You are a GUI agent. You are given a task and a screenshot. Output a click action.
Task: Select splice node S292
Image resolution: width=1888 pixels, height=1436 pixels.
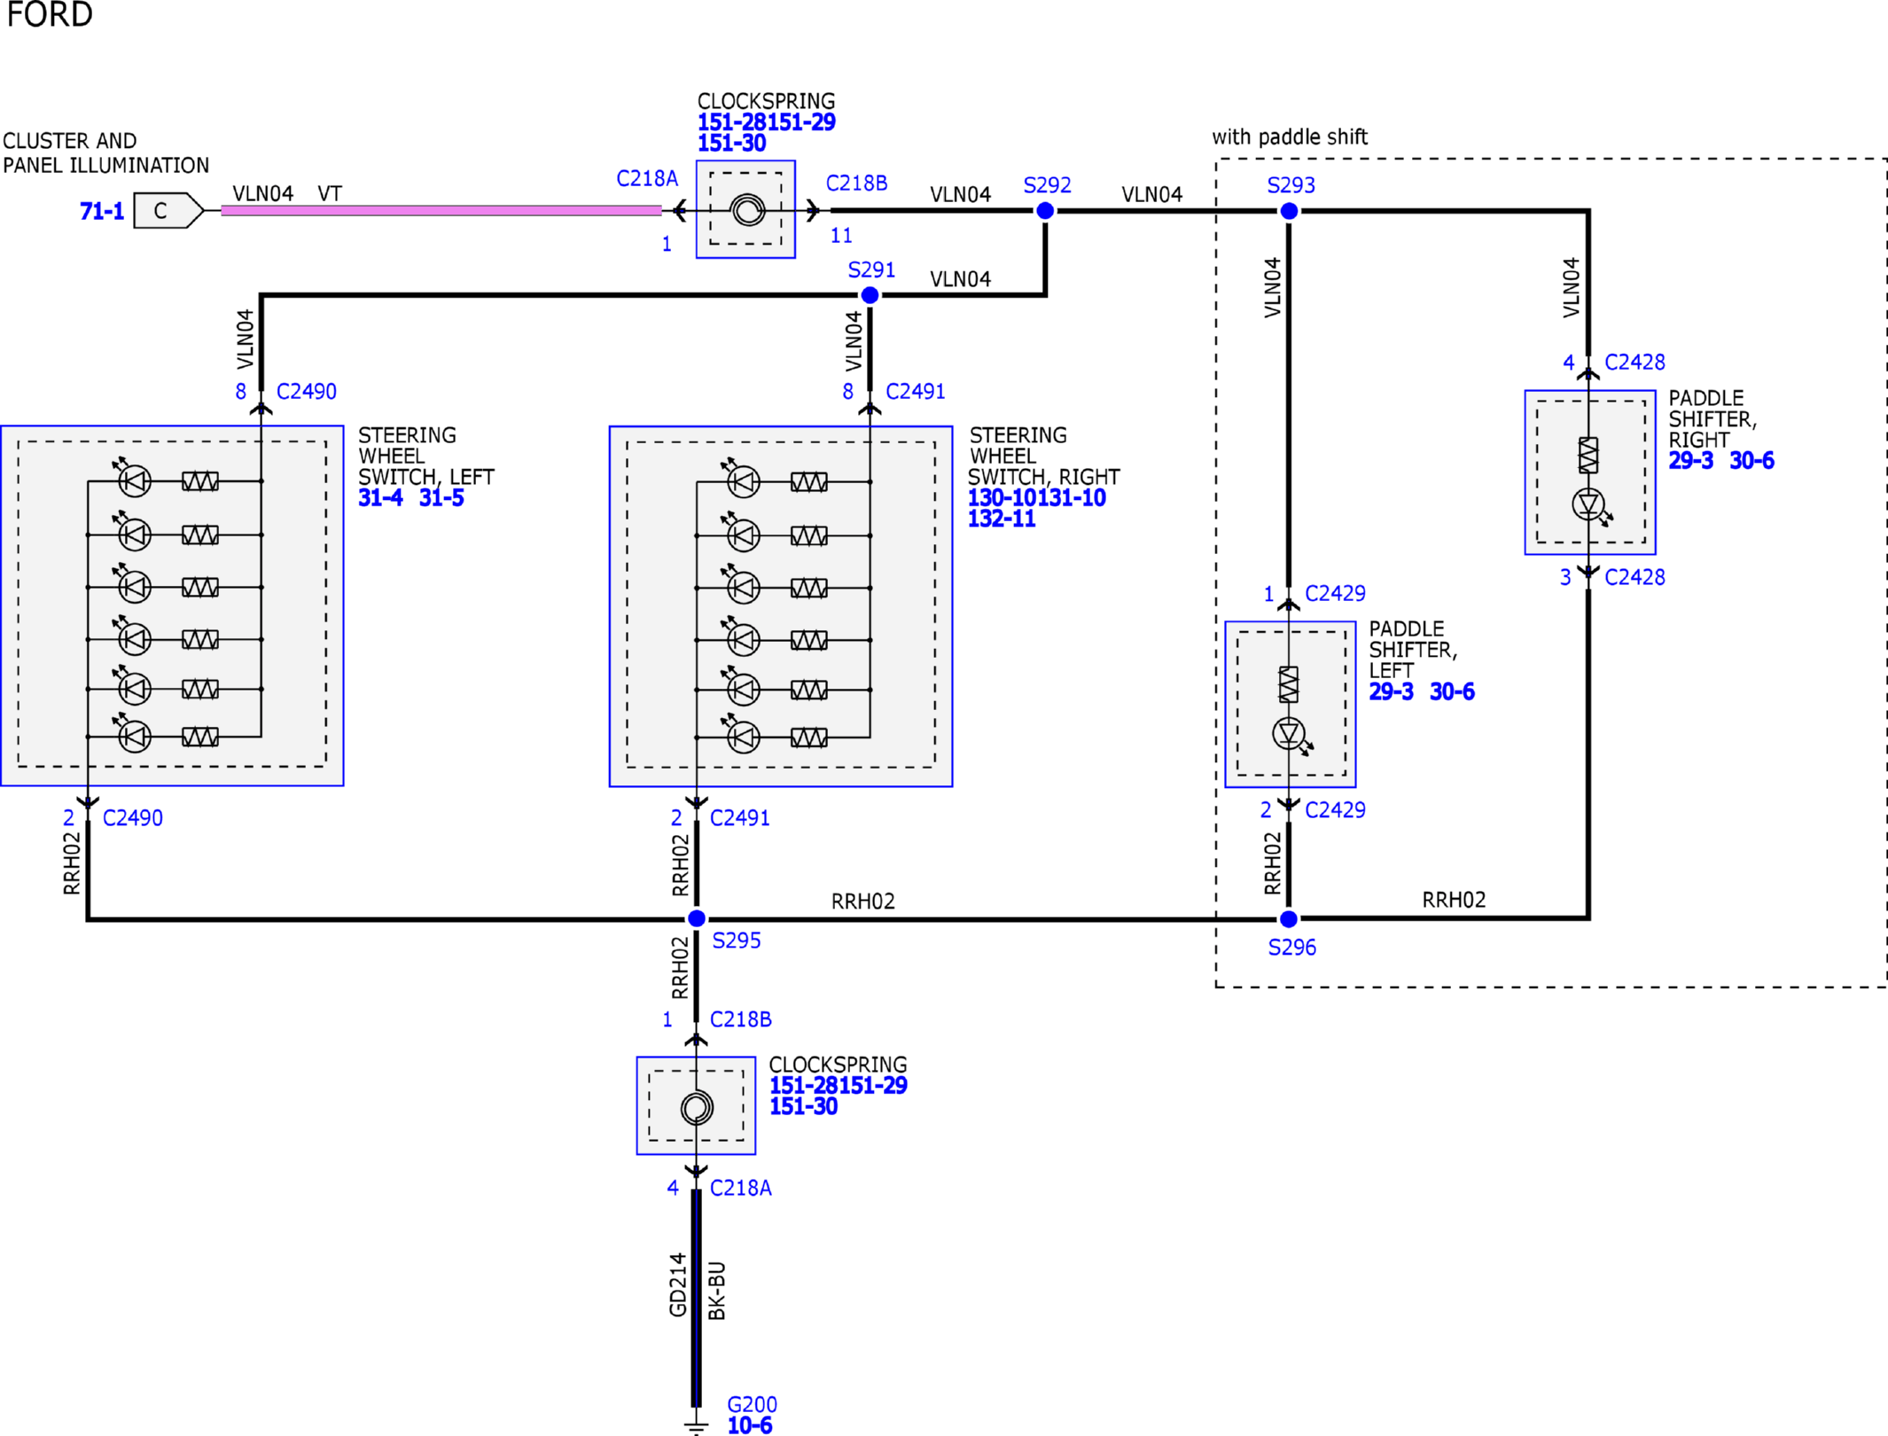click(1045, 211)
